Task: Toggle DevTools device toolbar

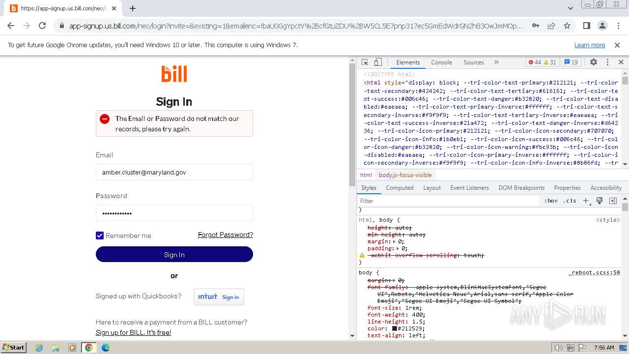Action: pos(378,62)
